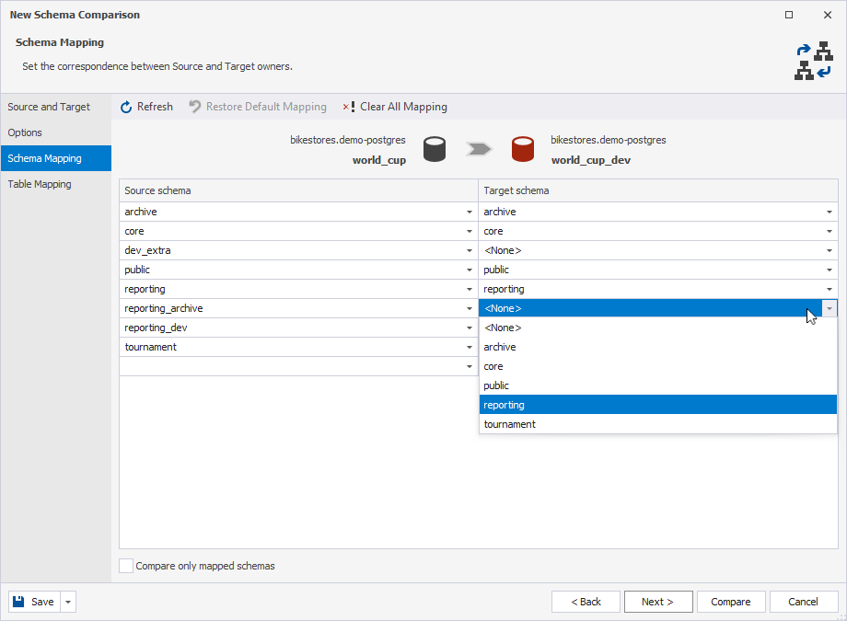This screenshot has height=621, width=847.
Task: Click the Refresh button
Action: click(146, 107)
